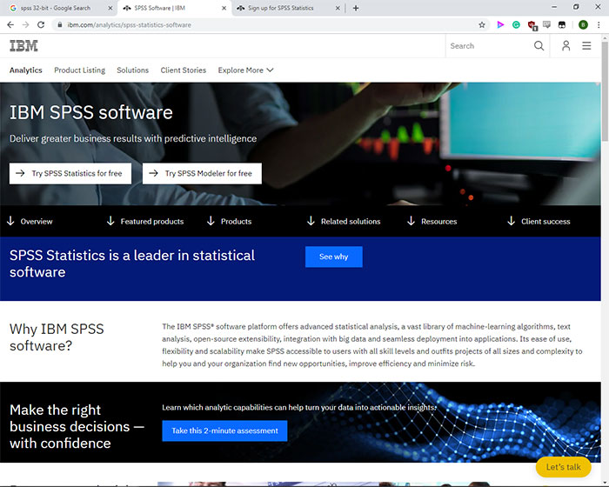Screen dimensions: 609x487
Task: Click Take this 2-minute assessment button
Action: point(224,430)
